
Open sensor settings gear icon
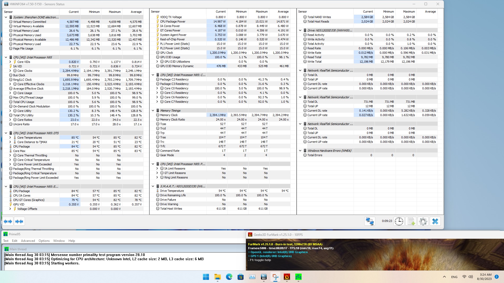point(423,221)
